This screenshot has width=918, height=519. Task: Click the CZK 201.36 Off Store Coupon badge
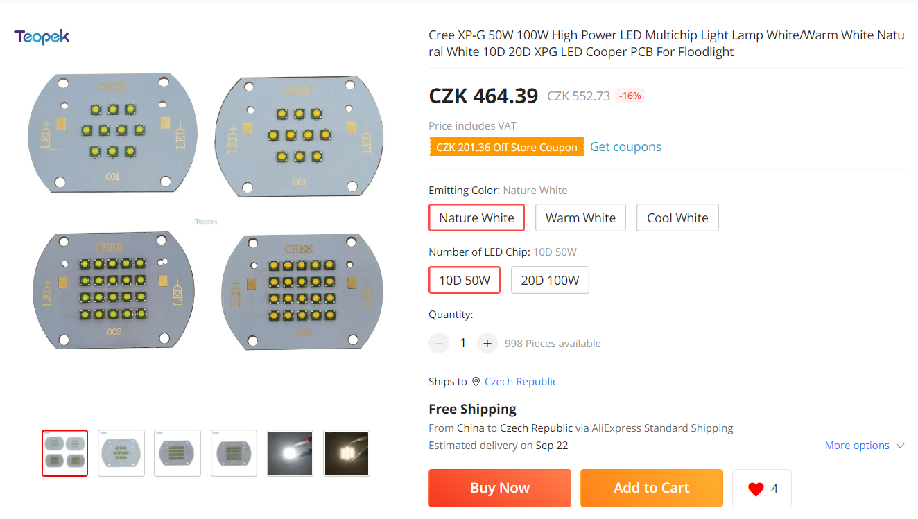pos(506,147)
